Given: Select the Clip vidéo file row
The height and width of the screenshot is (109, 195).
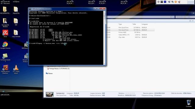Looking at the screenshot, I should click(x=131, y=37).
